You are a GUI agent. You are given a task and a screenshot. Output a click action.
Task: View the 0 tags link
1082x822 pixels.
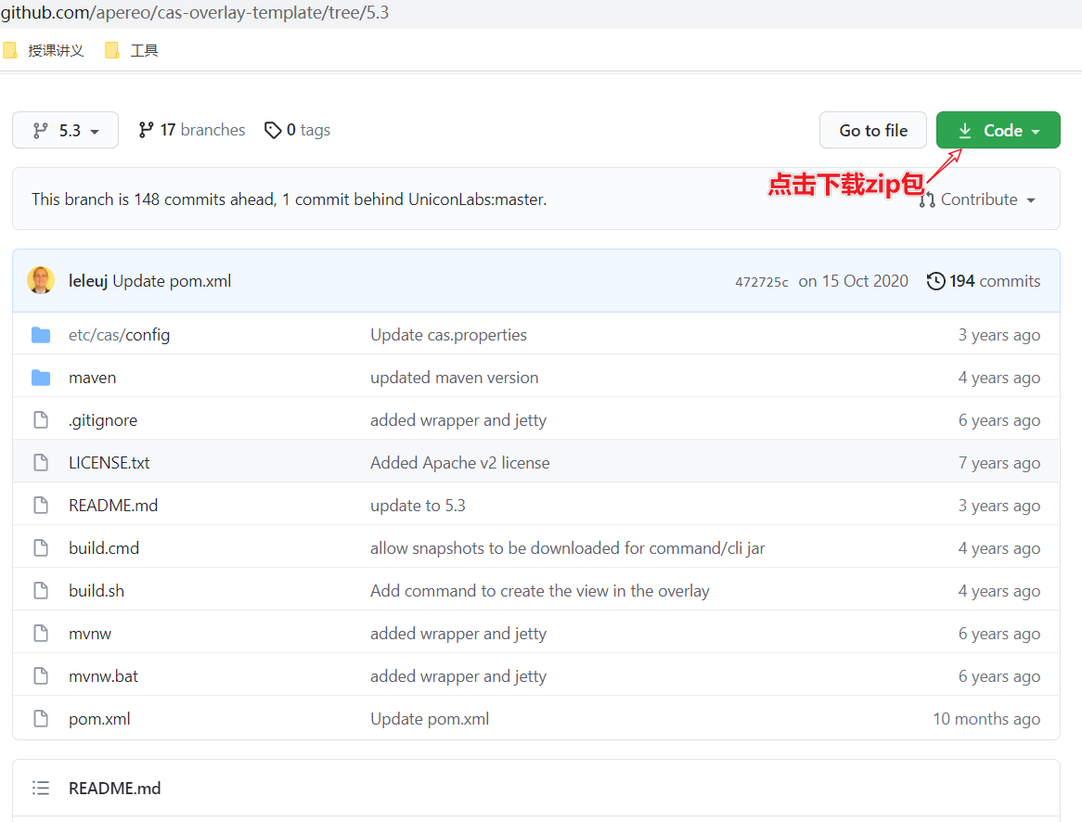298,131
